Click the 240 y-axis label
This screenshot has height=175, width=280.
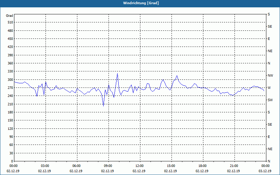[10, 96]
